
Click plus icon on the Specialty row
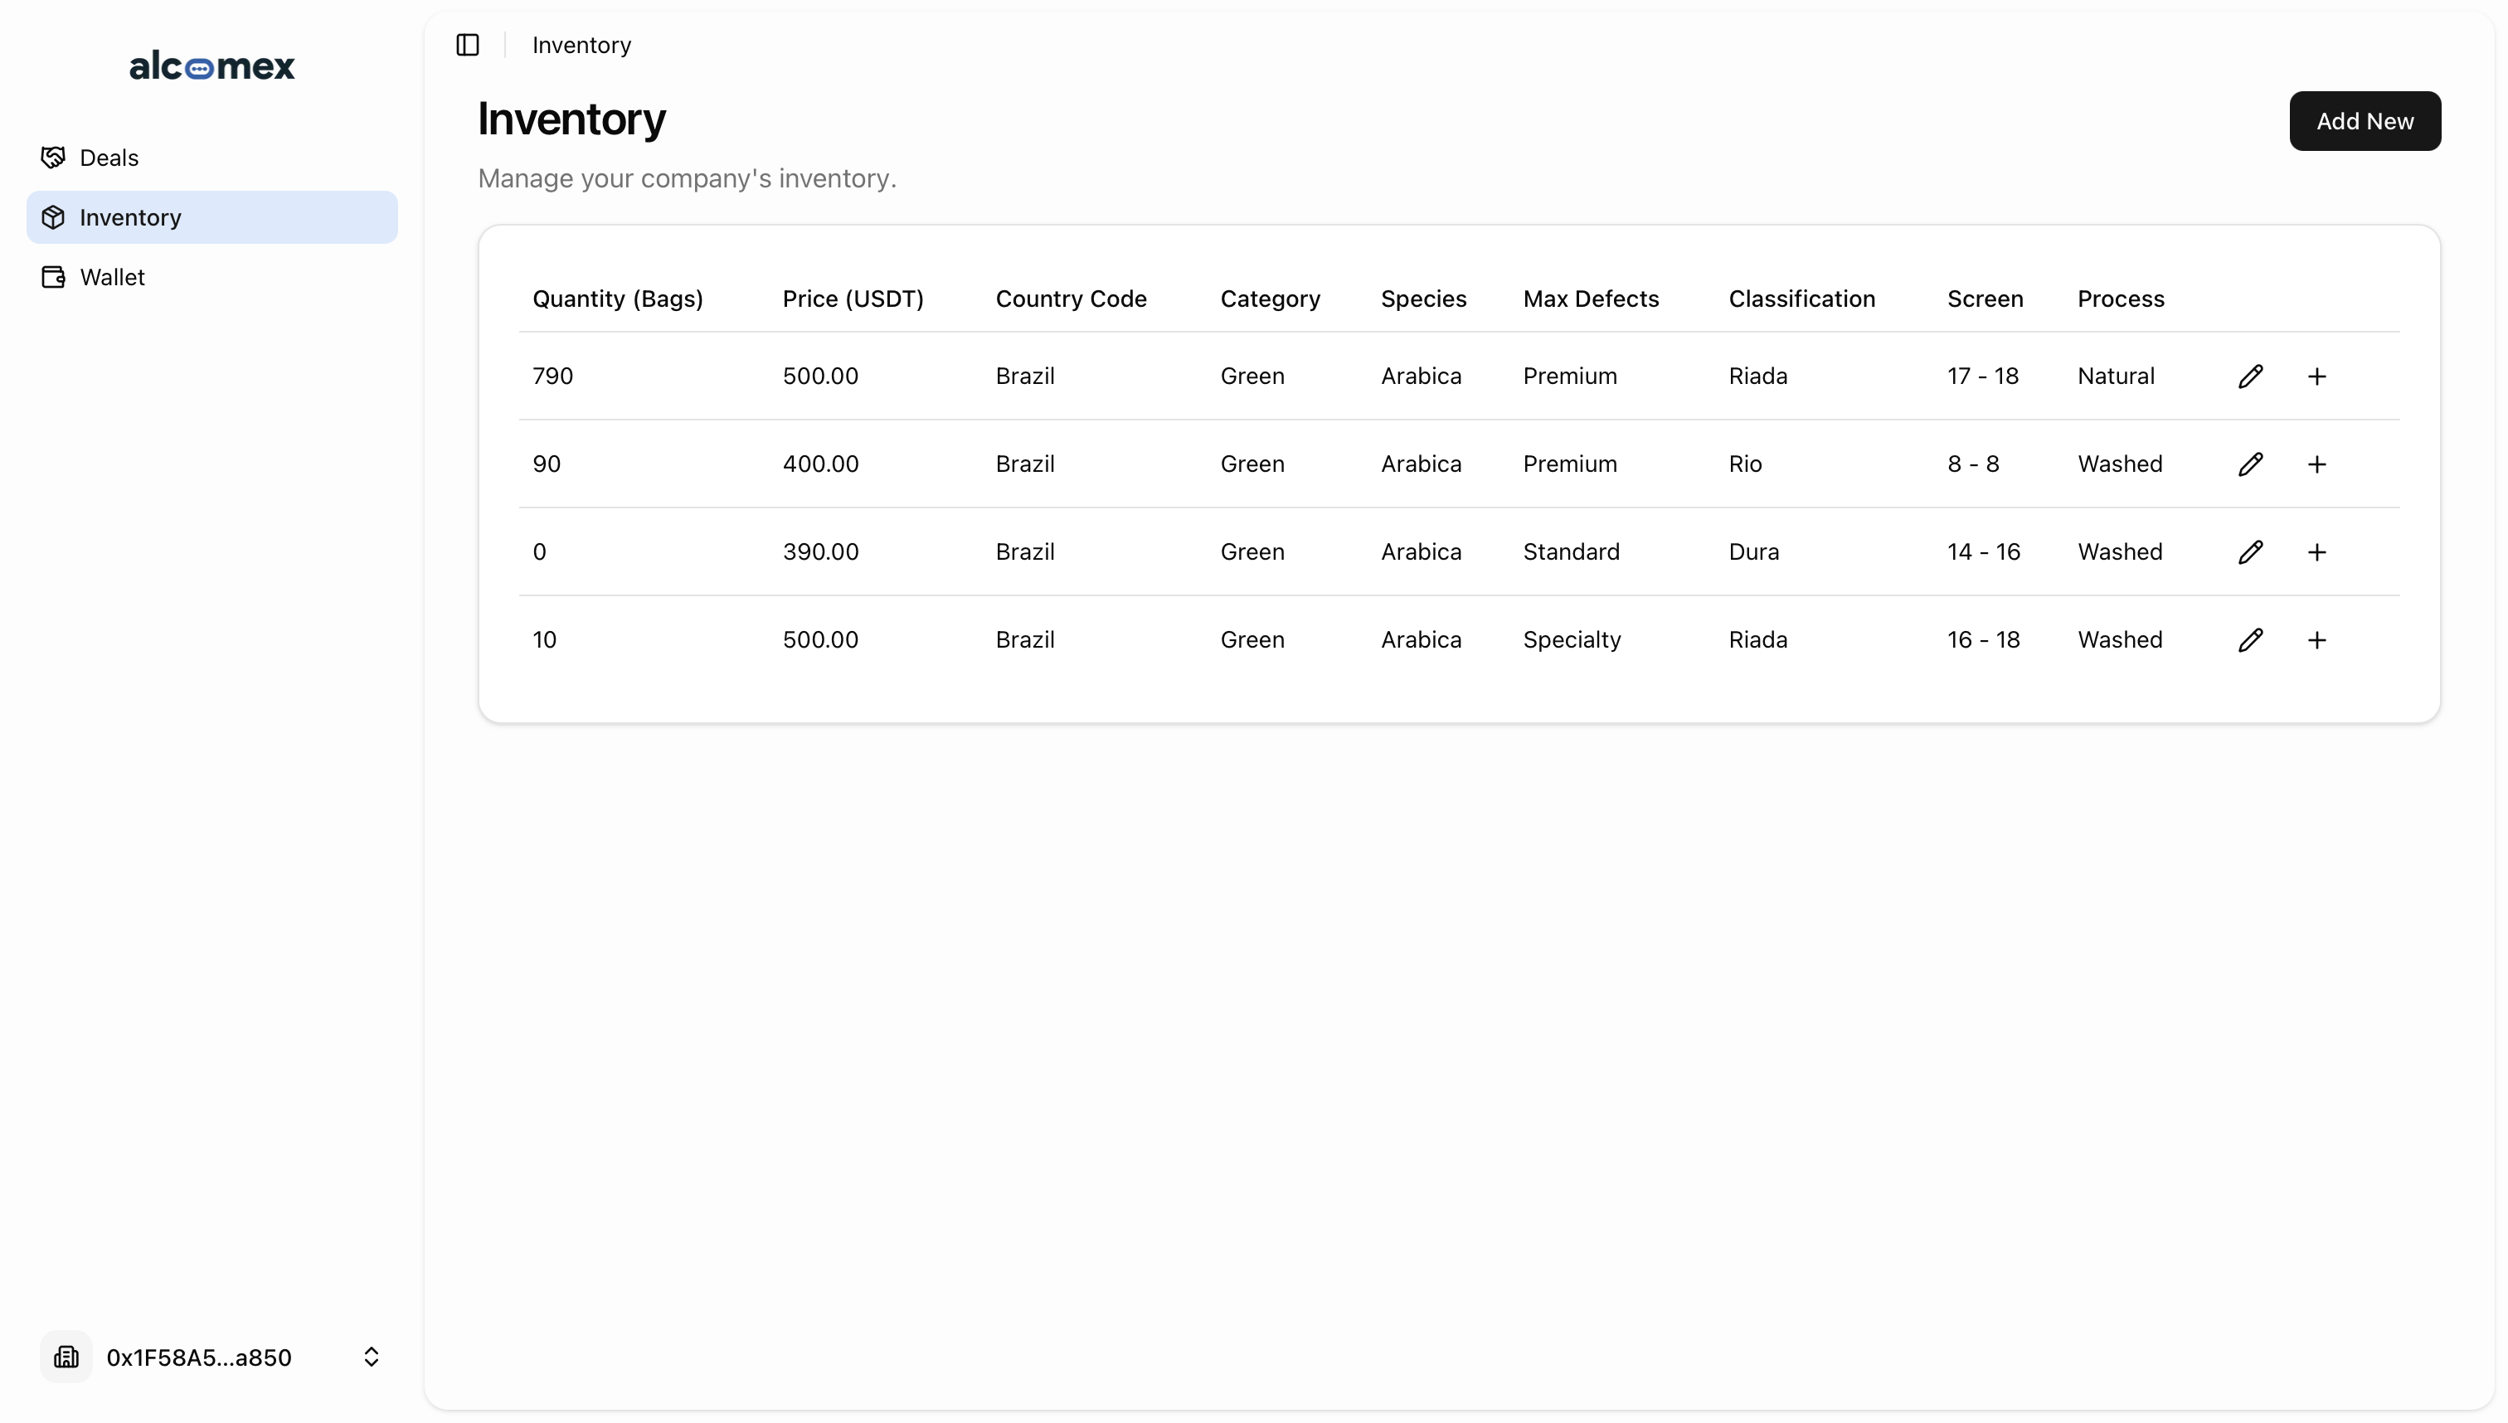pos(2316,640)
